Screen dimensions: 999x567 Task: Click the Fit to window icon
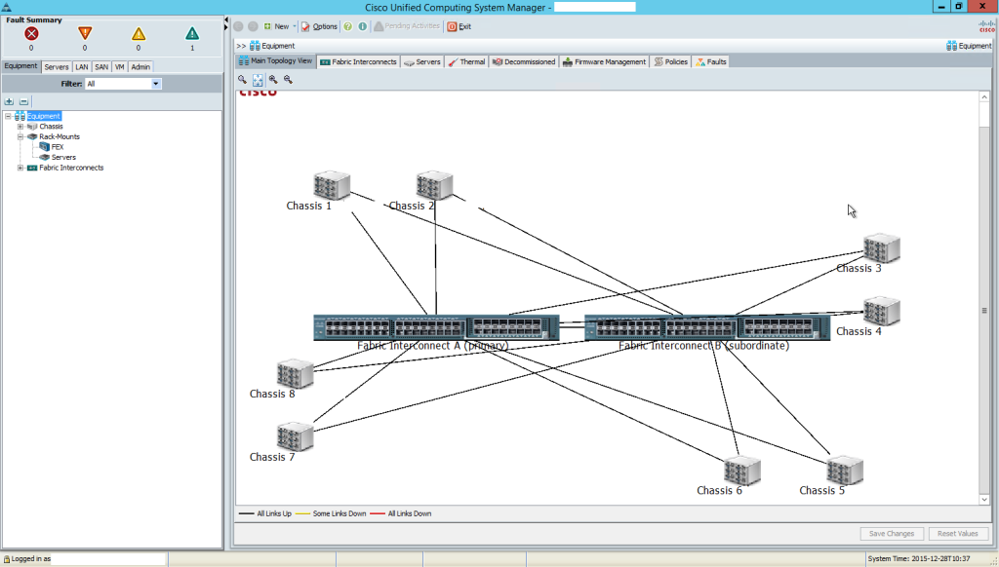coord(258,80)
